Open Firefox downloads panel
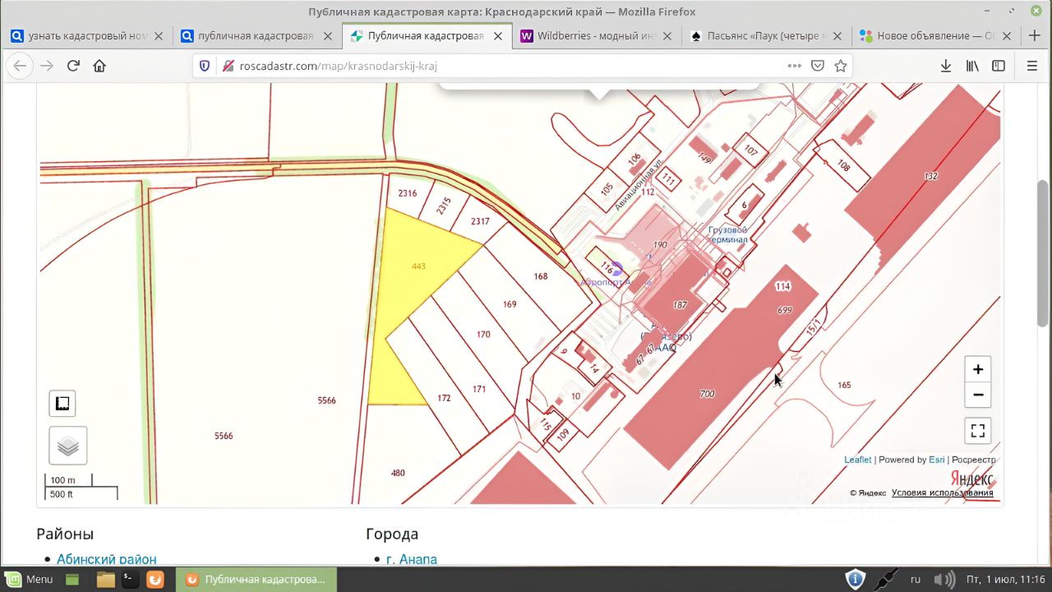Screen dimensions: 1052x592 [946, 66]
